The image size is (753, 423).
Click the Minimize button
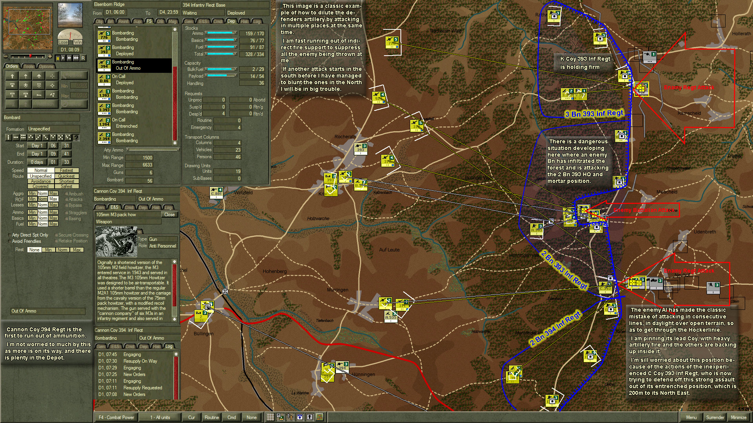tap(738, 418)
